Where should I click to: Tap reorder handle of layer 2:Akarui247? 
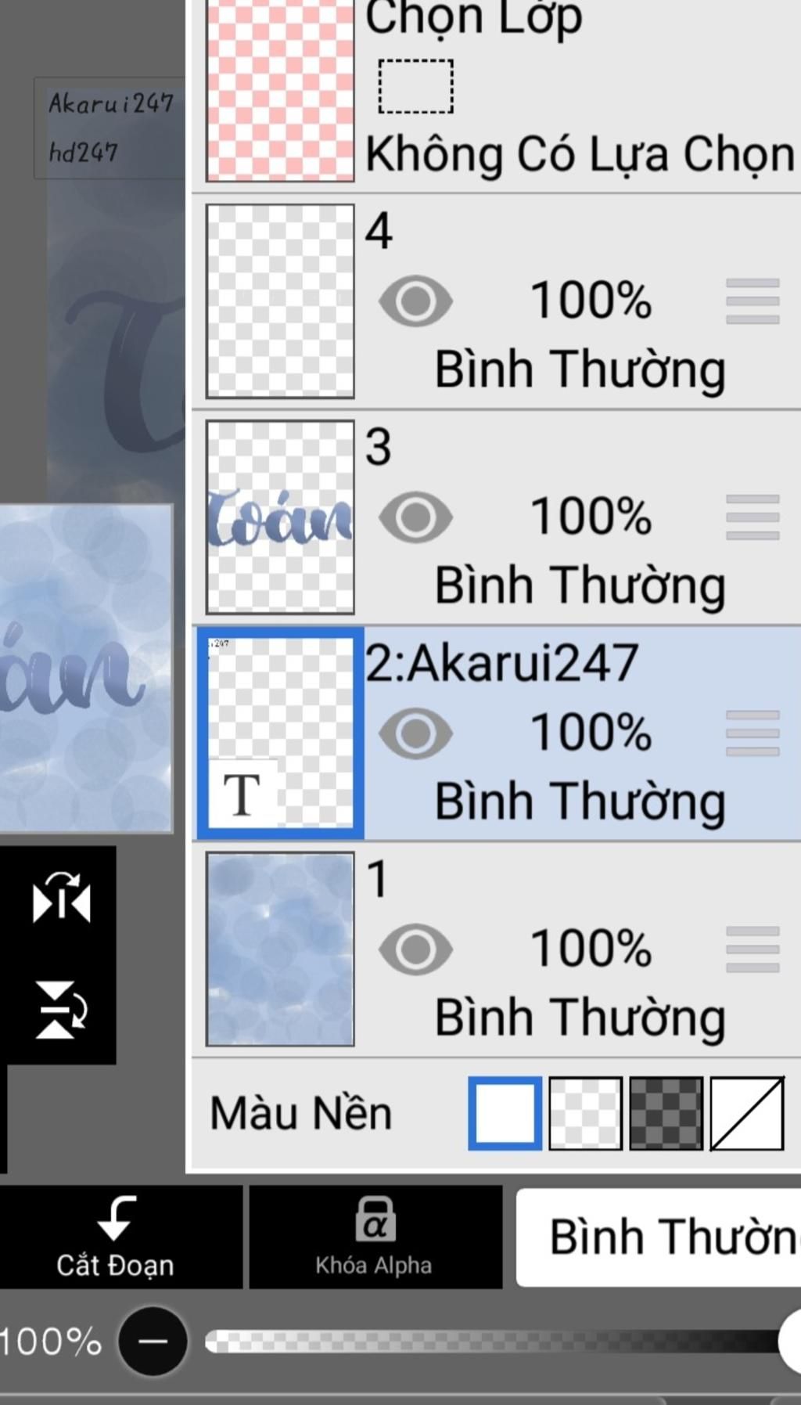click(752, 733)
